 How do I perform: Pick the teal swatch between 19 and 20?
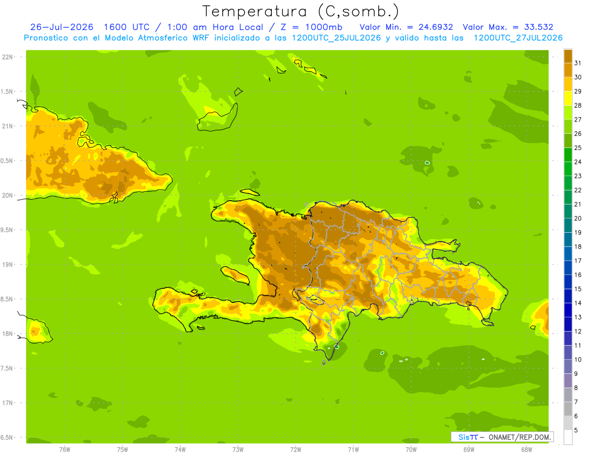click(568, 225)
